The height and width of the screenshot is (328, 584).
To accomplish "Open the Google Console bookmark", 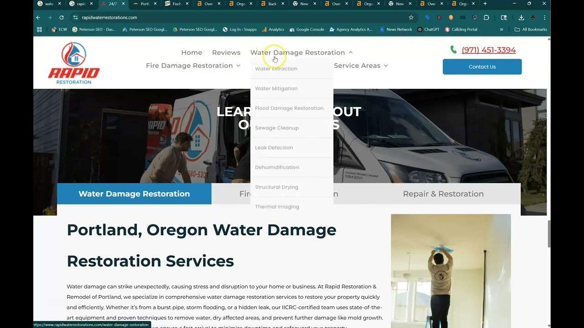I will (x=307, y=29).
